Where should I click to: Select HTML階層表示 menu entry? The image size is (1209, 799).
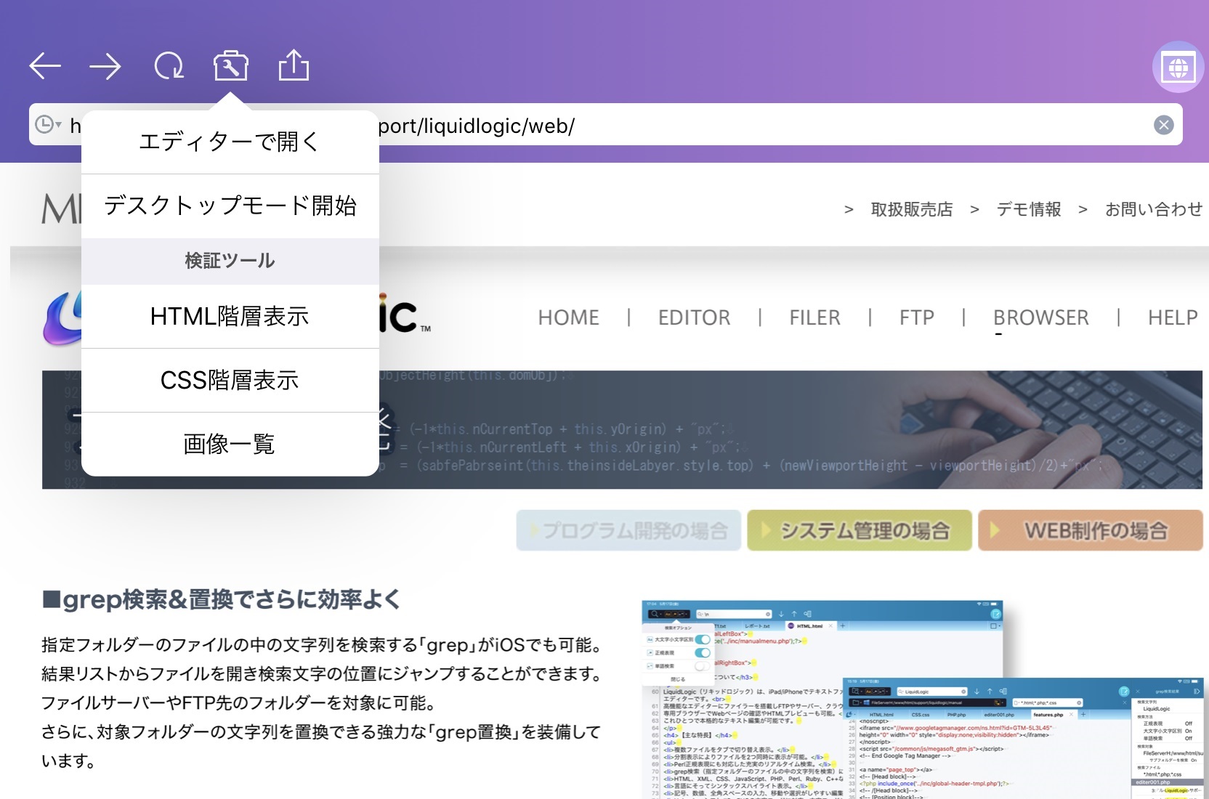(230, 316)
